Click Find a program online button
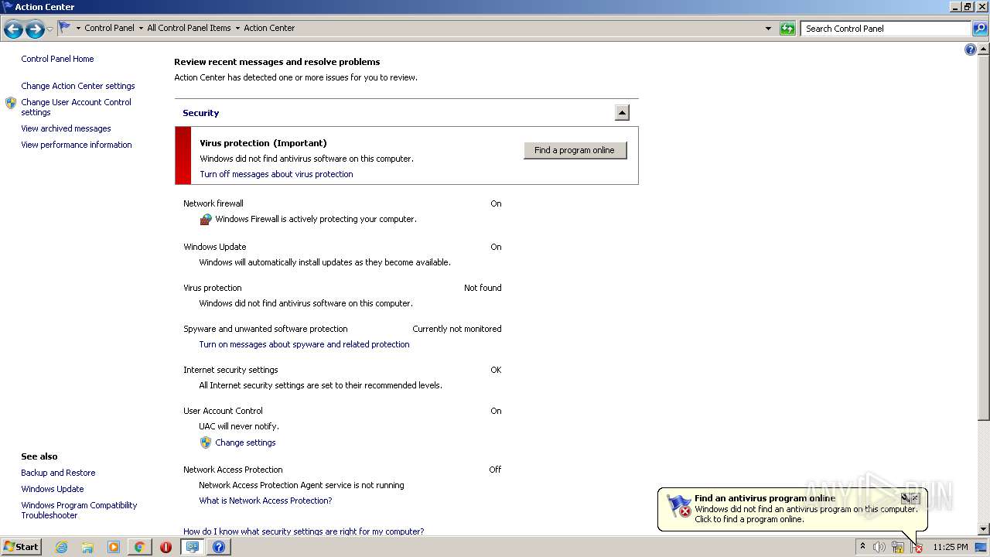Image resolution: width=990 pixels, height=557 pixels. click(575, 150)
